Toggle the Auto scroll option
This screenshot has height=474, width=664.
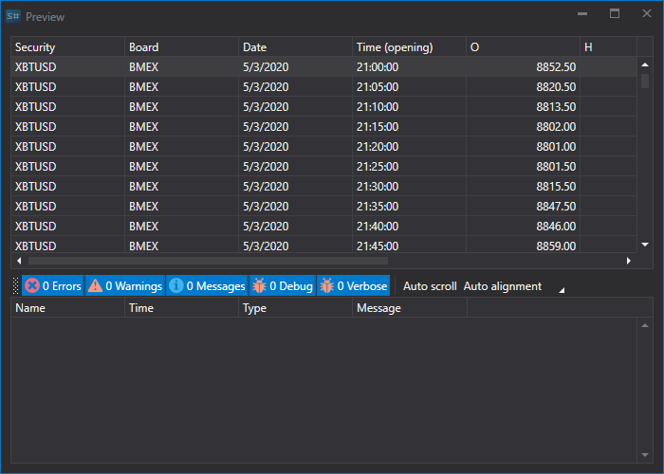tap(430, 286)
